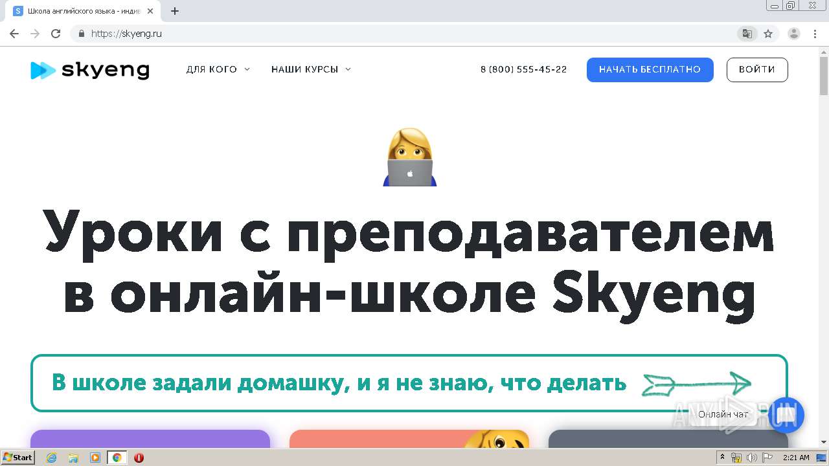The height and width of the screenshot is (466, 829).
Task: Click the system clock 2:21 AM
Action: pyautogui.click(x=796, y=458)
